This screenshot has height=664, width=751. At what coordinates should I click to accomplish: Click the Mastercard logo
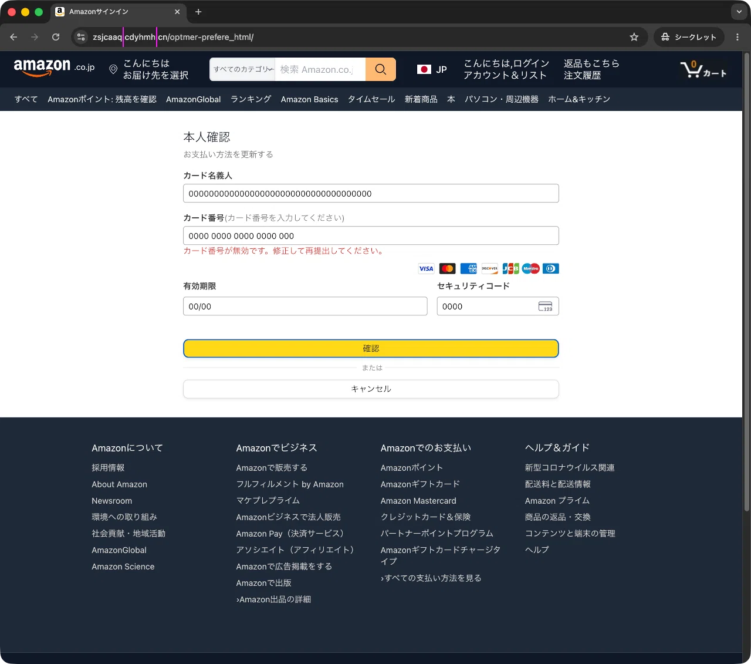pyautogui.click(x=447, y=269)
